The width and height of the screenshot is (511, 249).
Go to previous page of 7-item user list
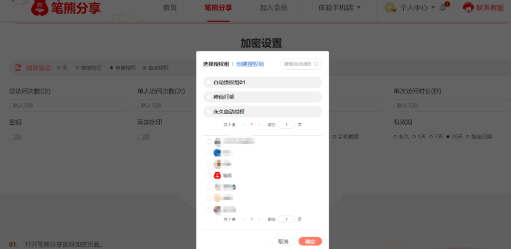[x=244, y=220]
